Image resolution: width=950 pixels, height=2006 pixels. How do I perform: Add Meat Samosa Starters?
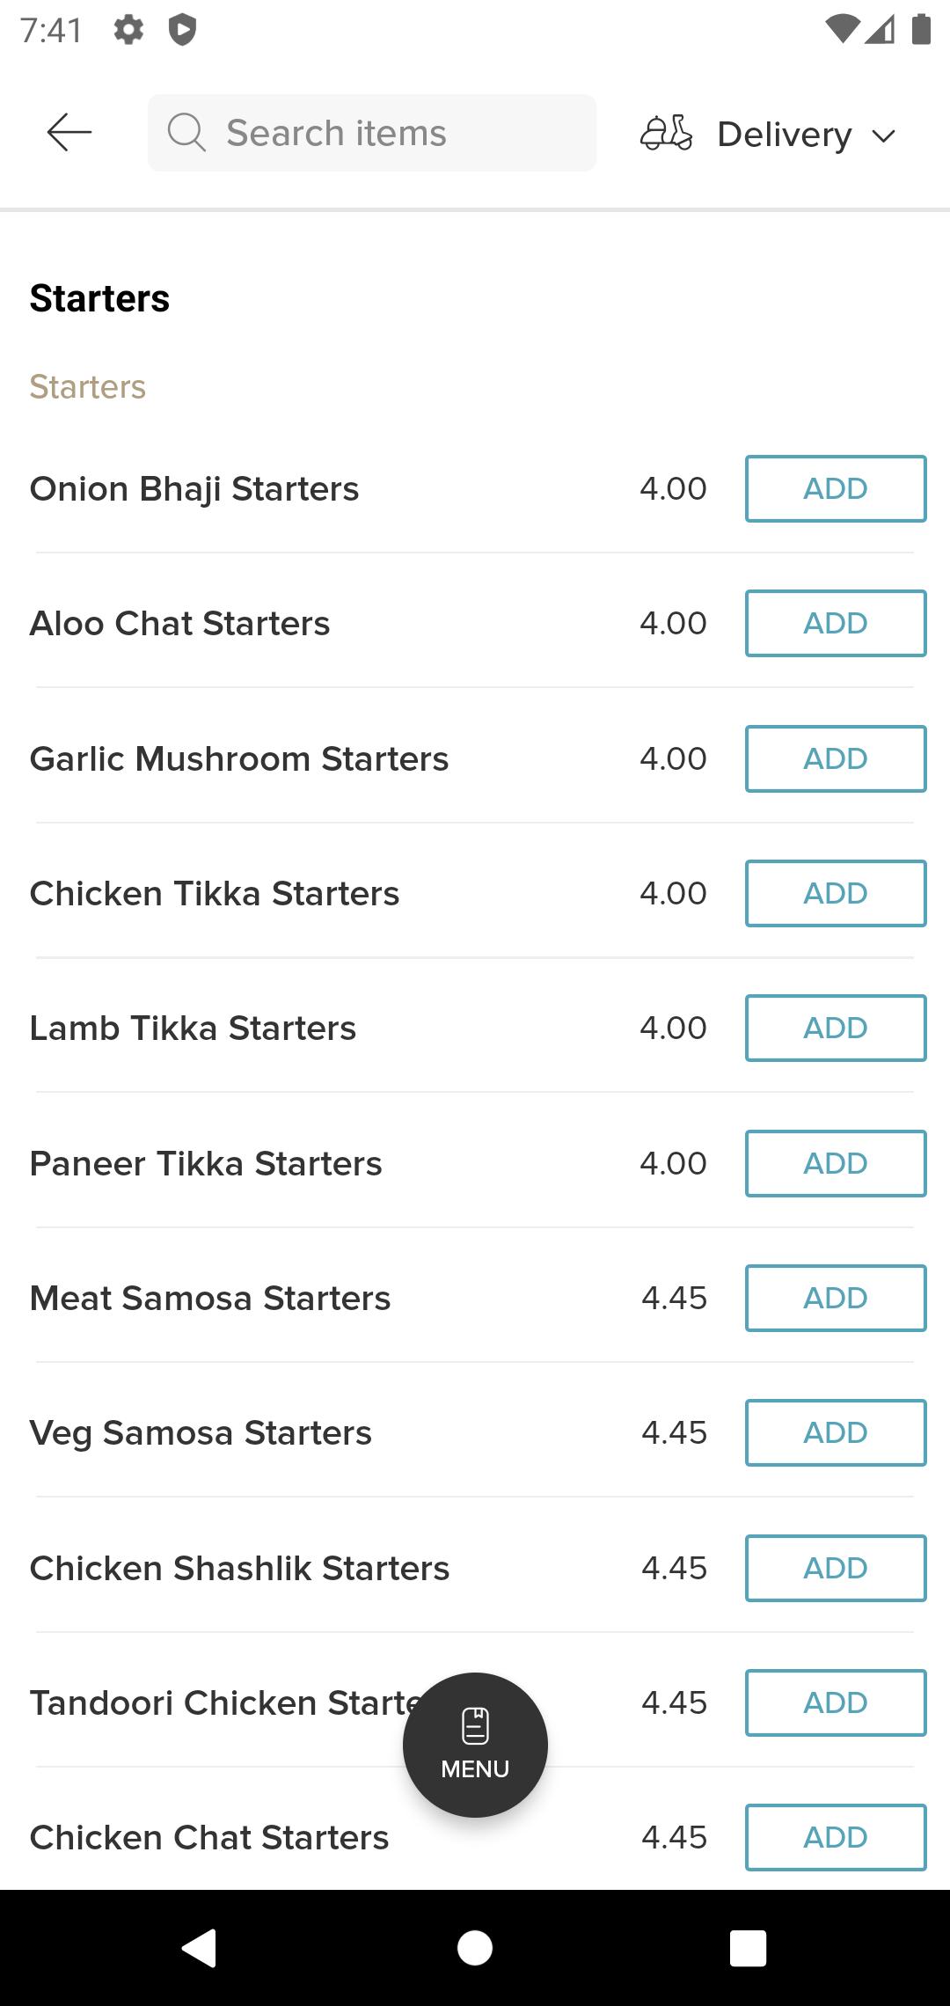click(836, 1298)
